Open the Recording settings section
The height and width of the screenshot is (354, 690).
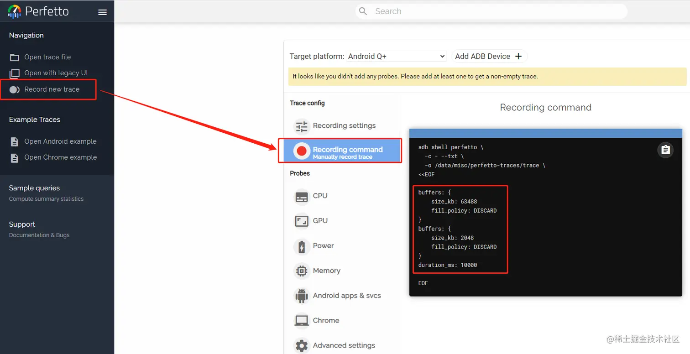click(342, 126)
